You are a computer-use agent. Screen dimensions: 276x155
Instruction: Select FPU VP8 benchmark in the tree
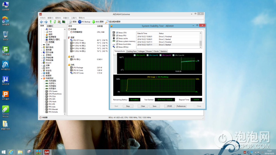[50, 104]
